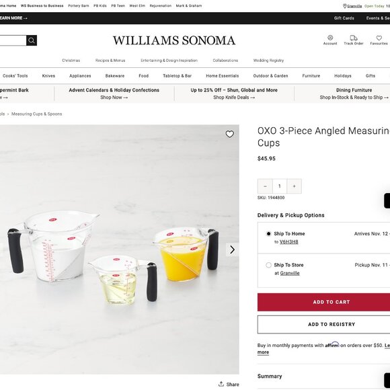Open Tabletop & Bar menu
Viewport: 390px width, 390px height.
[177, 76]
